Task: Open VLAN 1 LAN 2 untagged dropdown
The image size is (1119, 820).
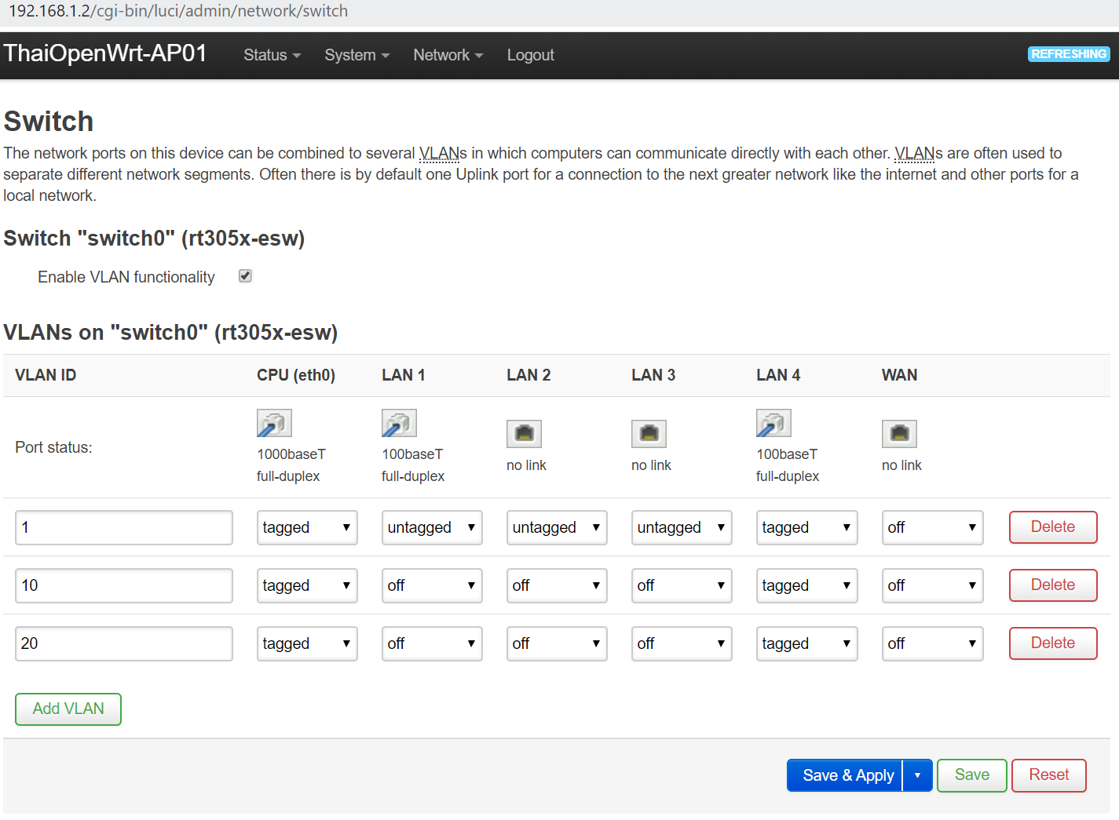Action: coord(557,527)
